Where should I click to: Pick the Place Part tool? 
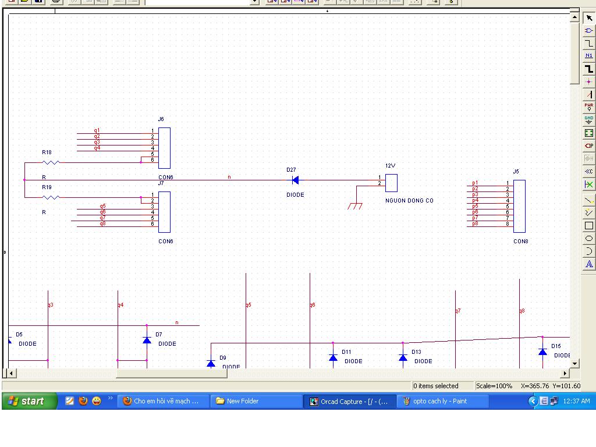tap(589, 30)
